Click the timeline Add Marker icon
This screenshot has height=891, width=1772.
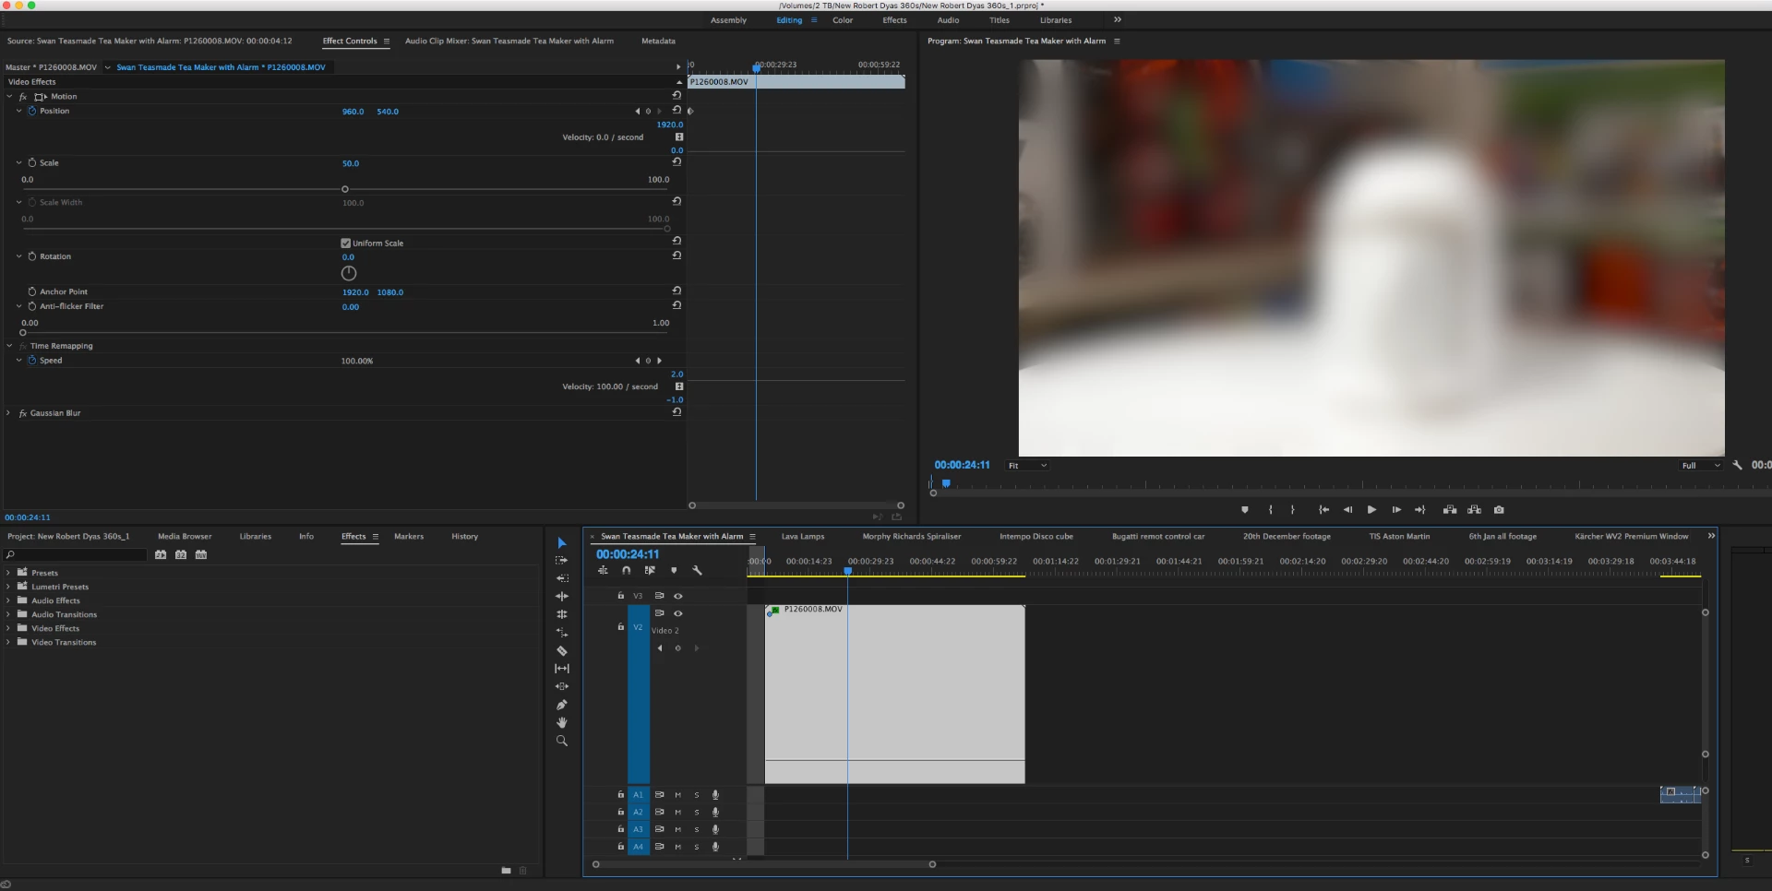click(x=674, y=571)
